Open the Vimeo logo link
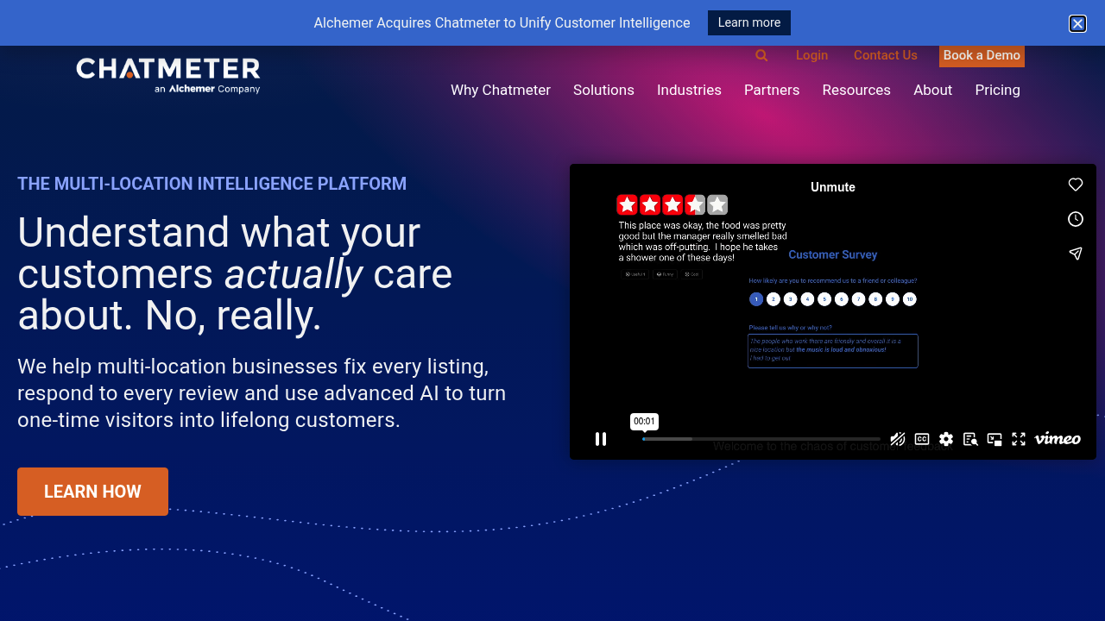Viewport: 1105px width, 621px height. point(1058,439)
